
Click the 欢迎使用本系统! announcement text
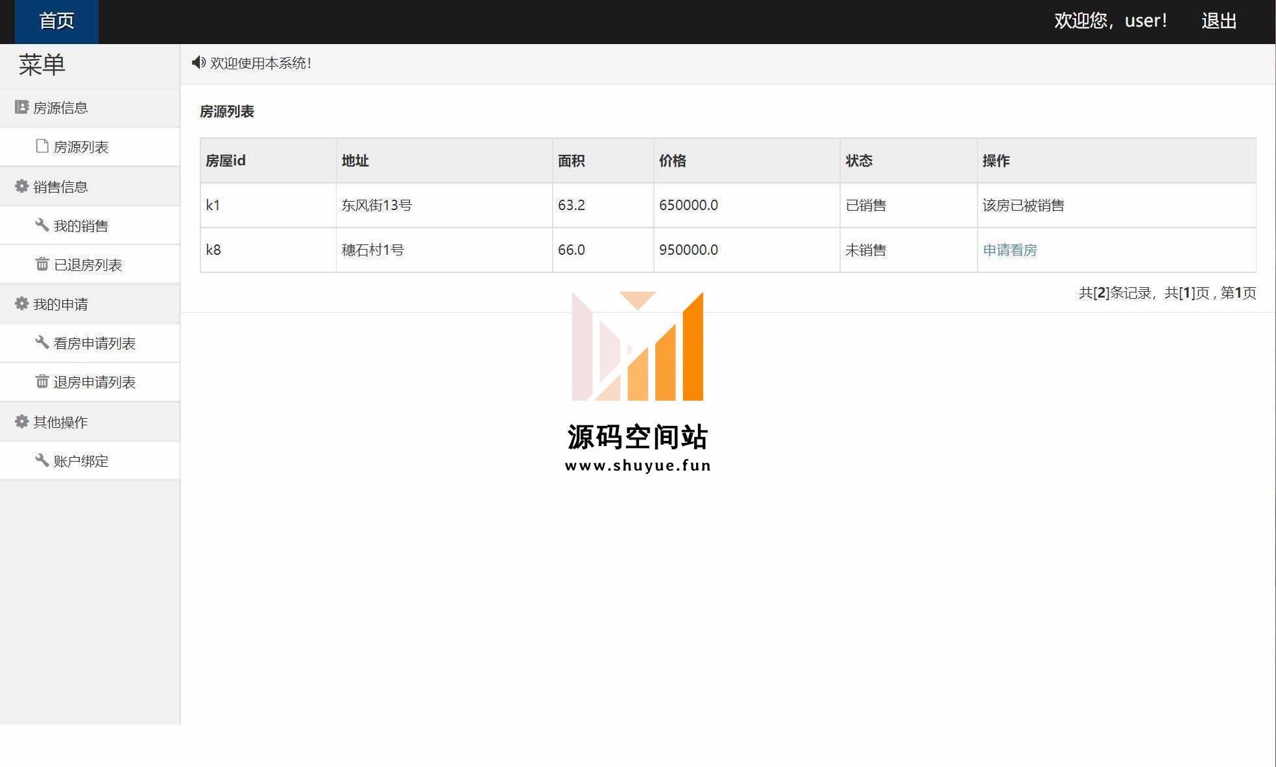coord(261,63)
